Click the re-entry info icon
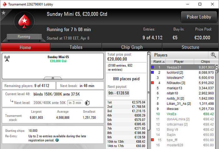Viewport: 219px width, 149px height. click(x=57, y=140)
